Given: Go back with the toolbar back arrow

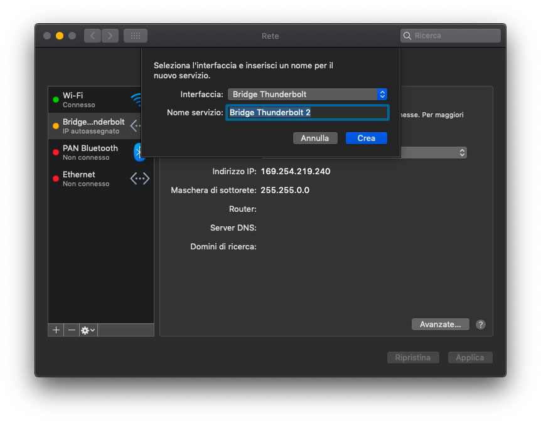Looking at the screenshot, I should [92, 36].
